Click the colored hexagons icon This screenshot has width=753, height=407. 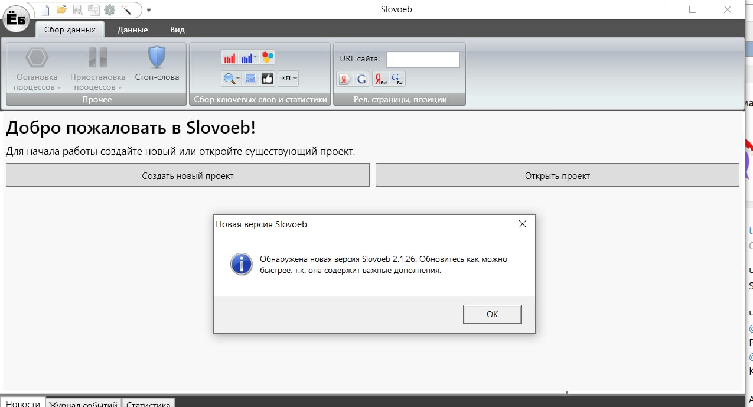(268, 58)
